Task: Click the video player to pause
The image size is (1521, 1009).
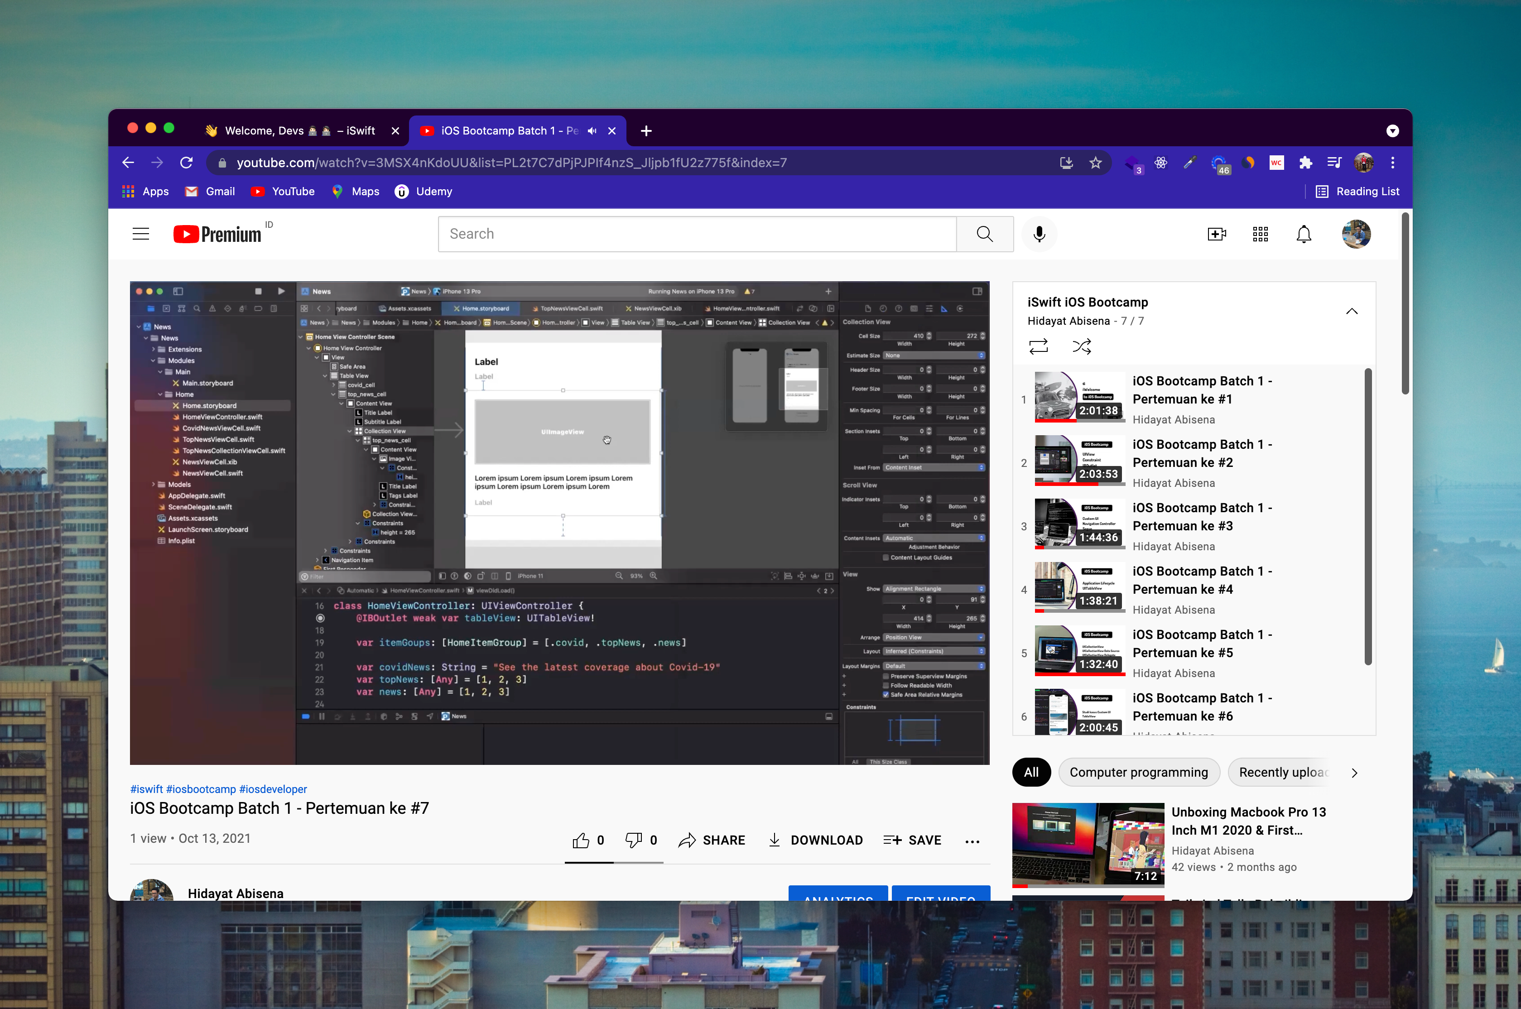Action: 559,523
